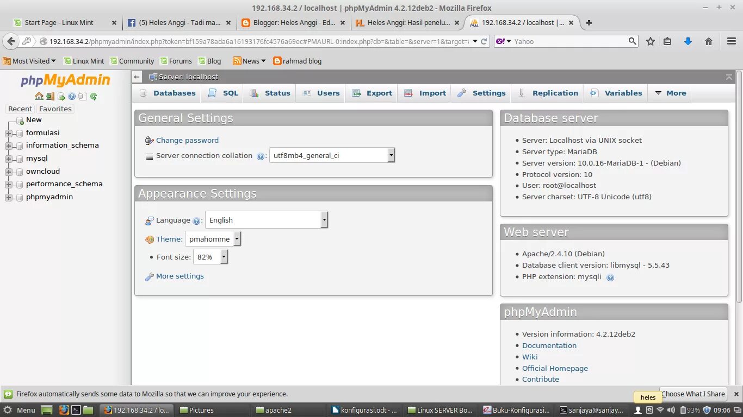
Task: Open file manager folder launcher in taskbar
Action: 88,410
